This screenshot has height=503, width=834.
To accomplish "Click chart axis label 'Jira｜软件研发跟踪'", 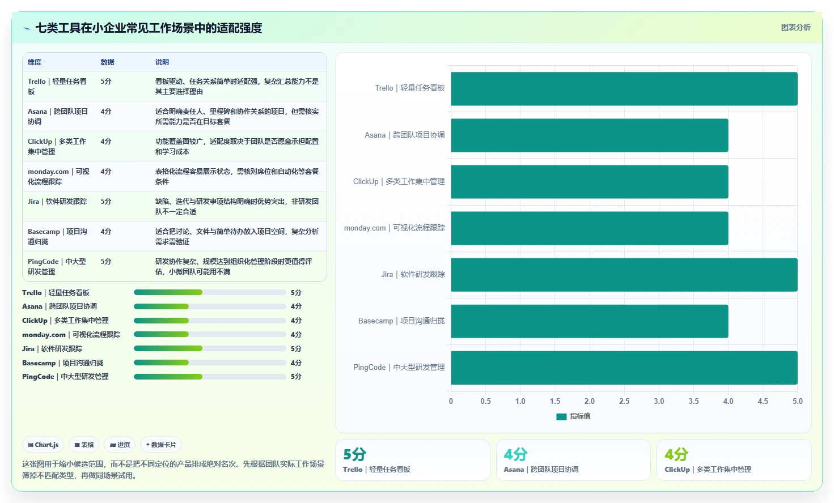I will (x=413, y=275).
